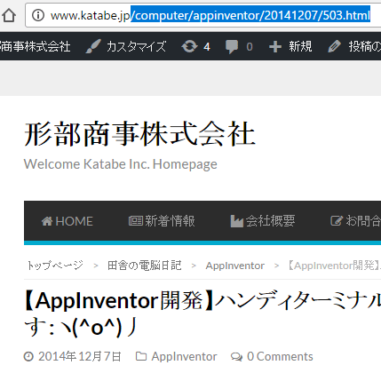Click the plus icon for new content
Screen dimensions: 381x365
click(x=275, y=47)
